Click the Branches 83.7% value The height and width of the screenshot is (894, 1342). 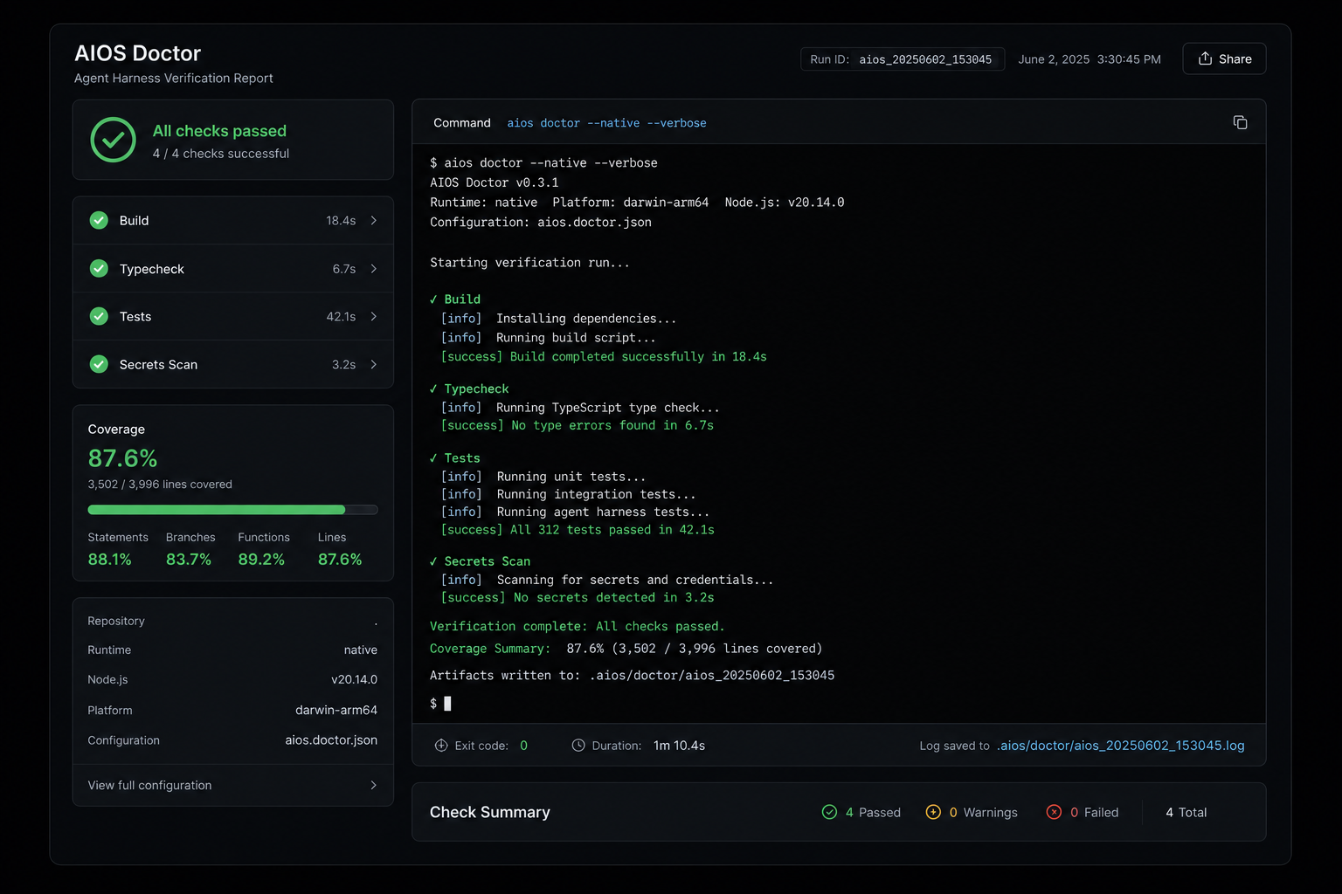tap(189, 560)
